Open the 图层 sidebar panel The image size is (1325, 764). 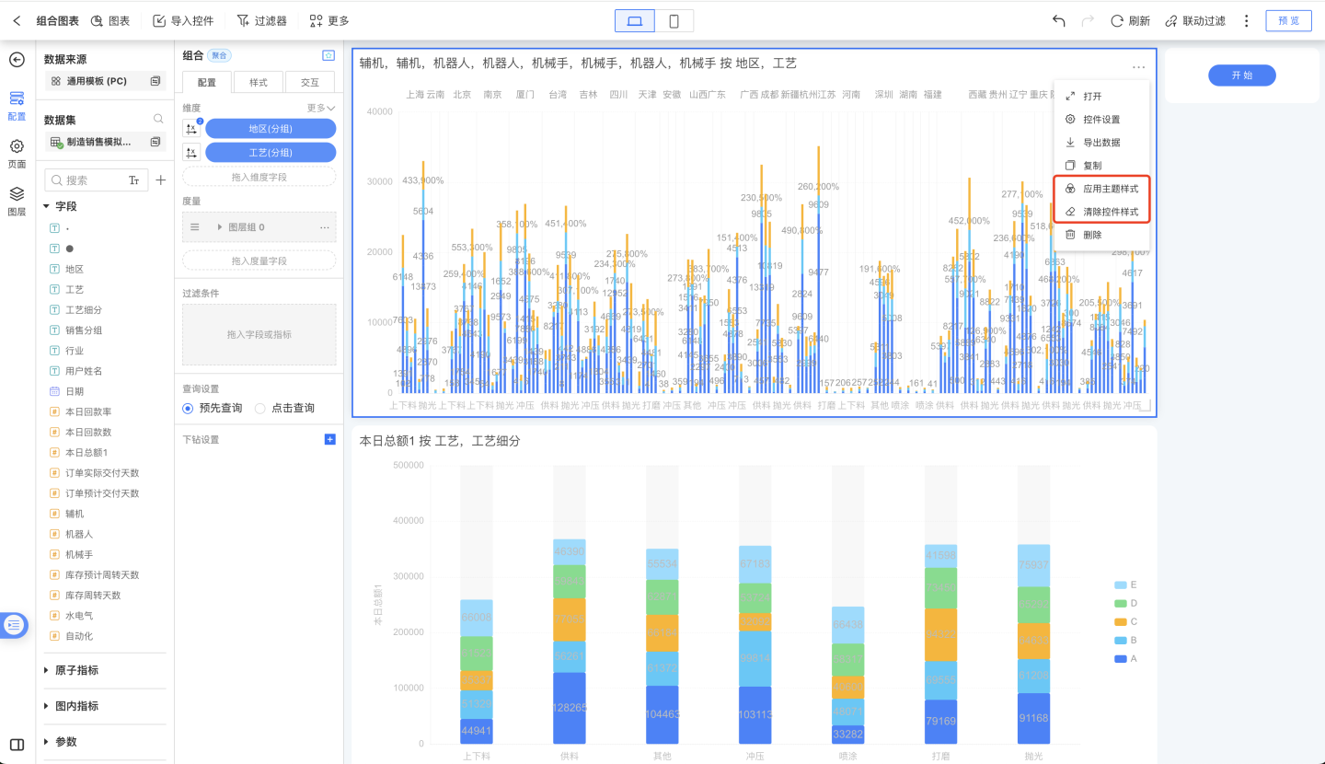click(x=17, y=200)
